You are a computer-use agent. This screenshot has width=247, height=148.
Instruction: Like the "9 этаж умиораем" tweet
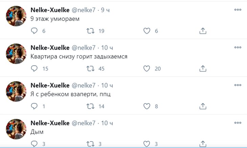[147, 31]
